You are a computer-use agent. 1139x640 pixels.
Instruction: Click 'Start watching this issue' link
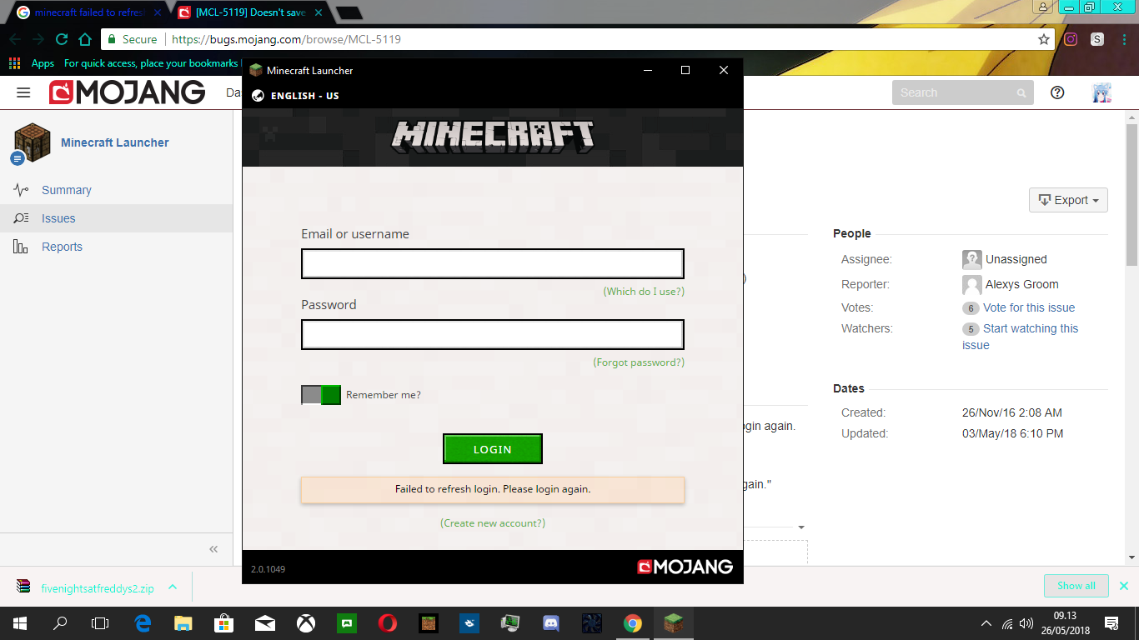pyautogui.click(x=1021, y=337)
